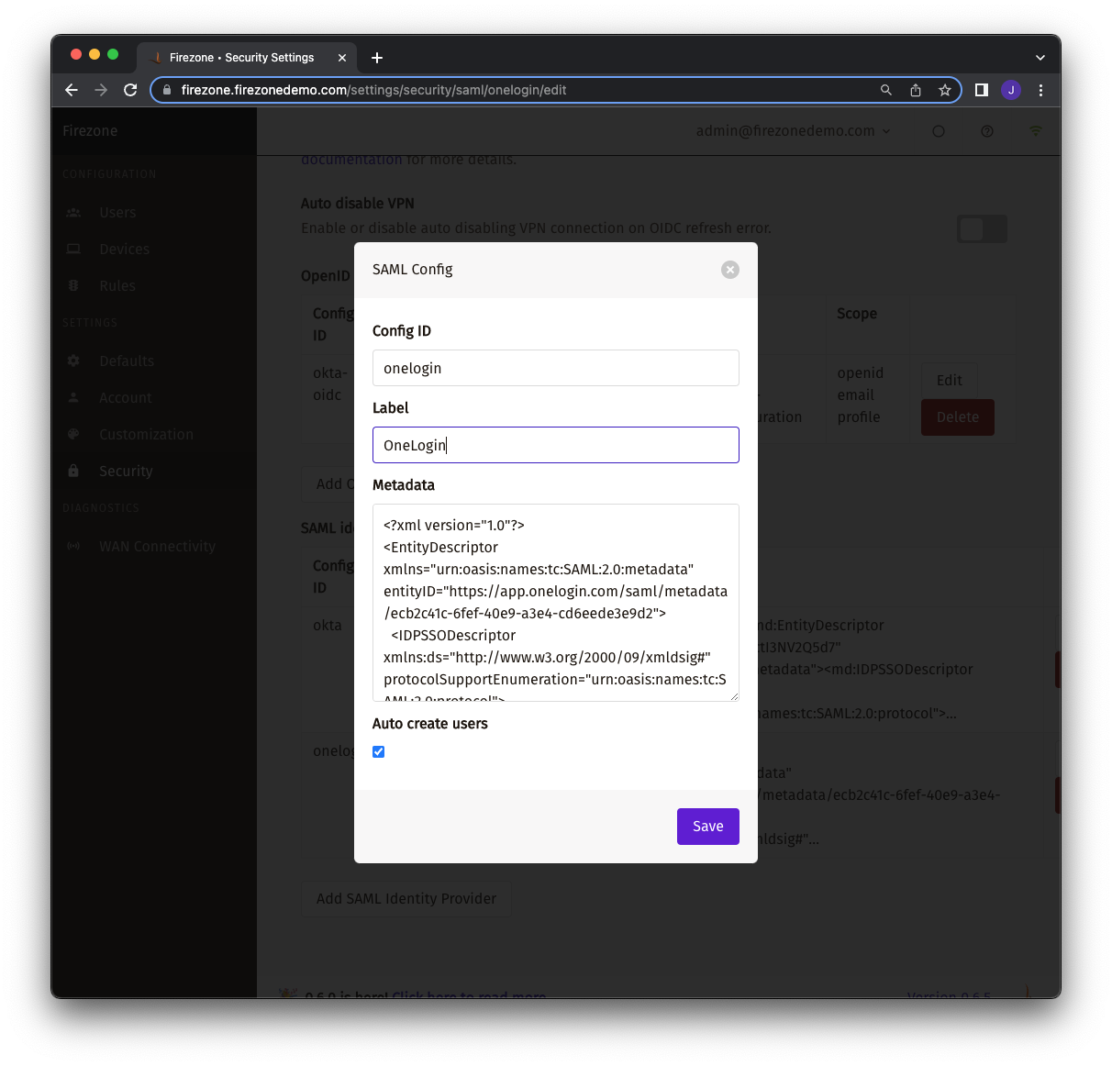Screen dimensions: 1112x1066
Task: Click the Config ID input field
Action: tap(556, 368)
